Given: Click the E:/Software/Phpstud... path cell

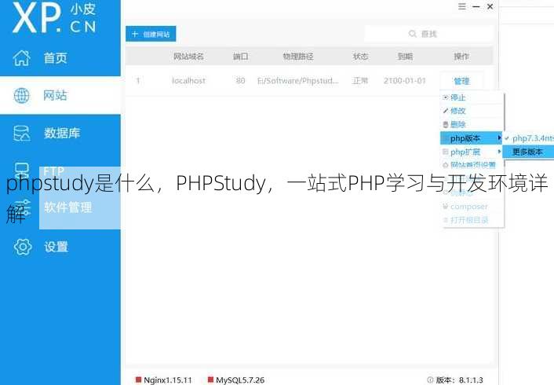Looking at the screenshot, I should [x=298, y=81].
